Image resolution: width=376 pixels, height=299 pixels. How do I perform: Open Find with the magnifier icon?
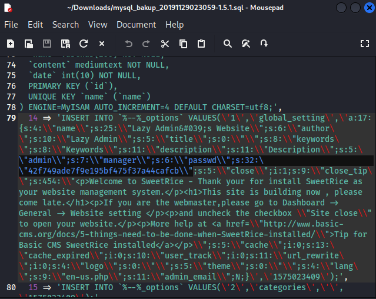tap(228, 44)
